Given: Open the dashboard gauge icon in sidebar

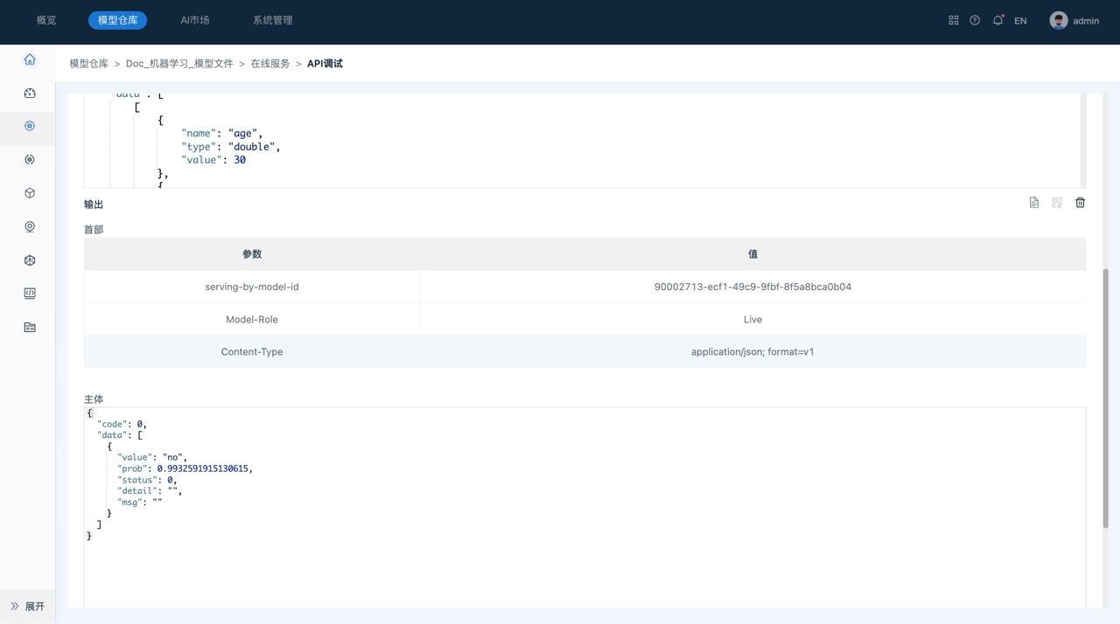Looking at the screenshot, I should (30, 93).
